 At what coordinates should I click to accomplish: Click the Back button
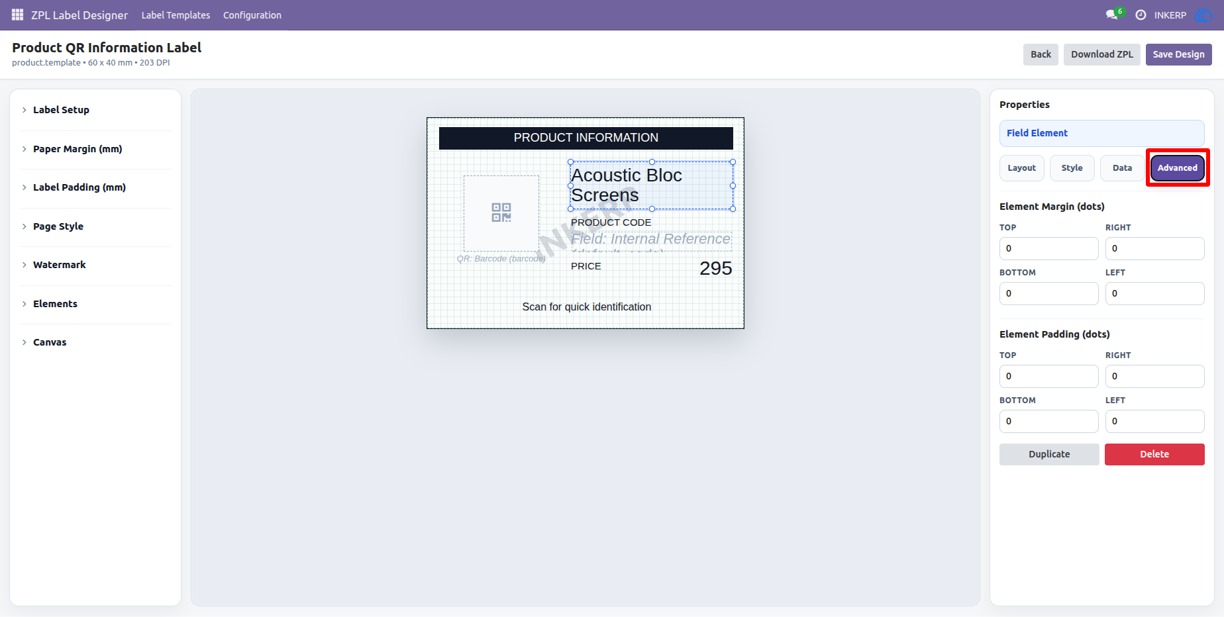tap(1041, 54)
